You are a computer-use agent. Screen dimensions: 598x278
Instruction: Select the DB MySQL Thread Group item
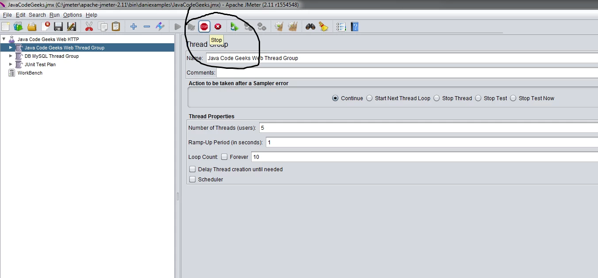(x=51, y=56)
